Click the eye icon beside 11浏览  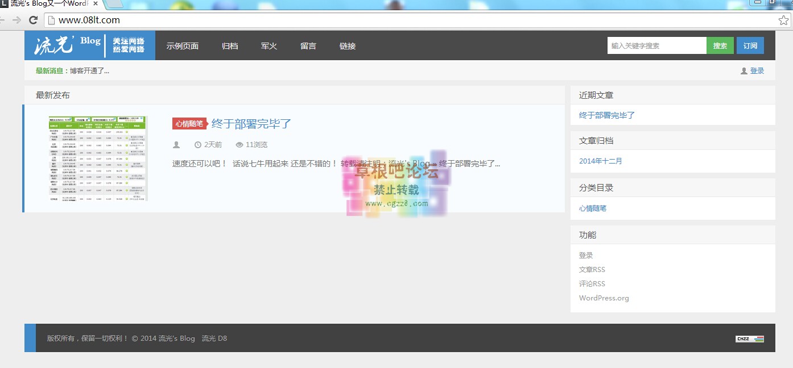(x=239, y=145)
